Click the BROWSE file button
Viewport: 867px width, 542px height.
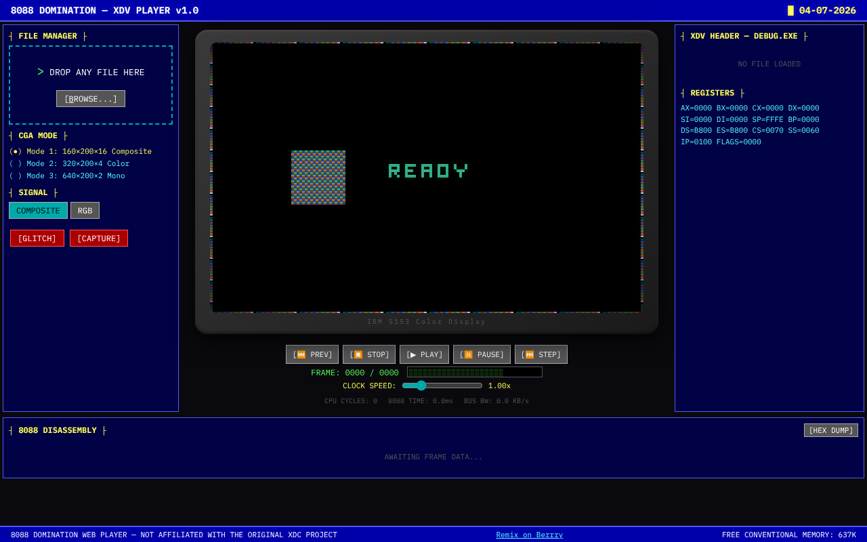point(91,99)
